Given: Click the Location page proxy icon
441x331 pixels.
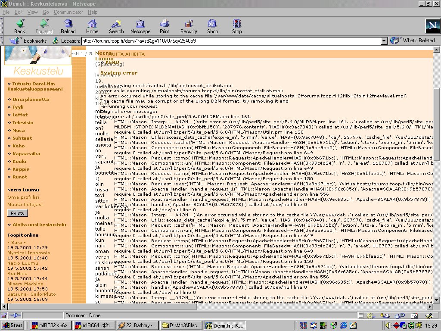Looking at the screenshot, I should pos(56,41).
